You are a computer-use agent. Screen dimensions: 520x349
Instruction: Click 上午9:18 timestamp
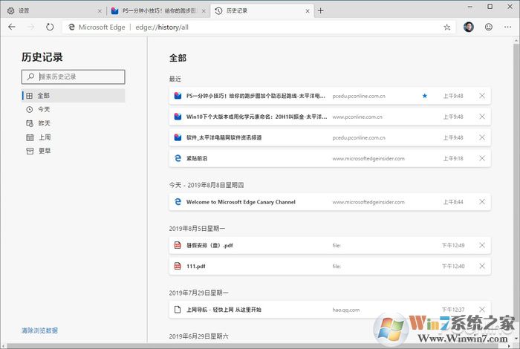click(x=453, y=158)
